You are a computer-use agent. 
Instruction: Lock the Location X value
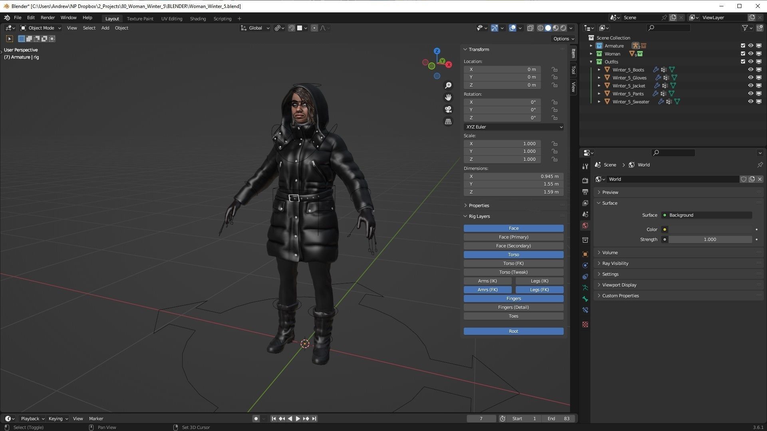pyautogui.click(x=554, y=69)
